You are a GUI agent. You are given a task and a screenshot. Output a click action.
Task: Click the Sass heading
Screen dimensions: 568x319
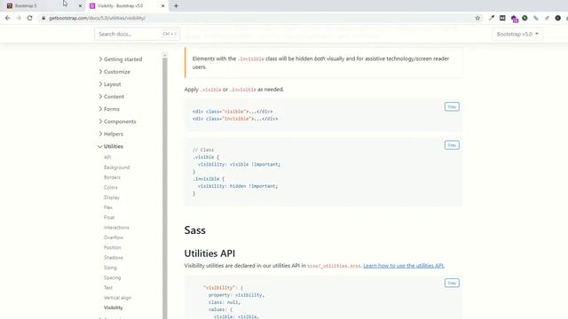pyautogui.click(x=195, y=230)
